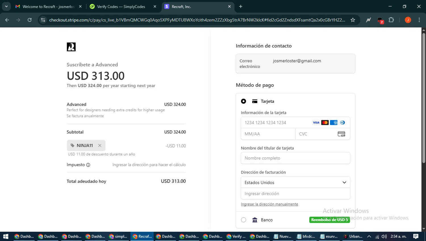The image size is (426, 241).
Task: Open a new browser tab
Action: (241, 7)
